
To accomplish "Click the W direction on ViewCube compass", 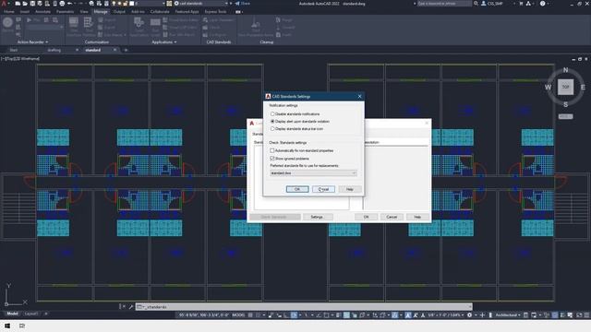I will [x=548, y=88].
